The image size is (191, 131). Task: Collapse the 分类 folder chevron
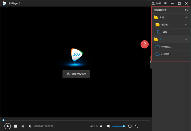pos(186,17)
